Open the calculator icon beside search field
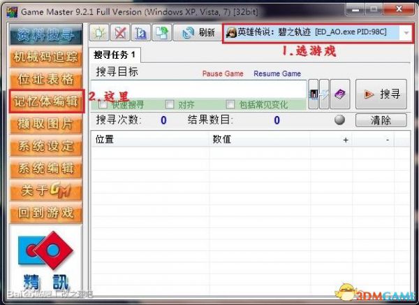This screenshot has height=305, width=419. [314, 94]
